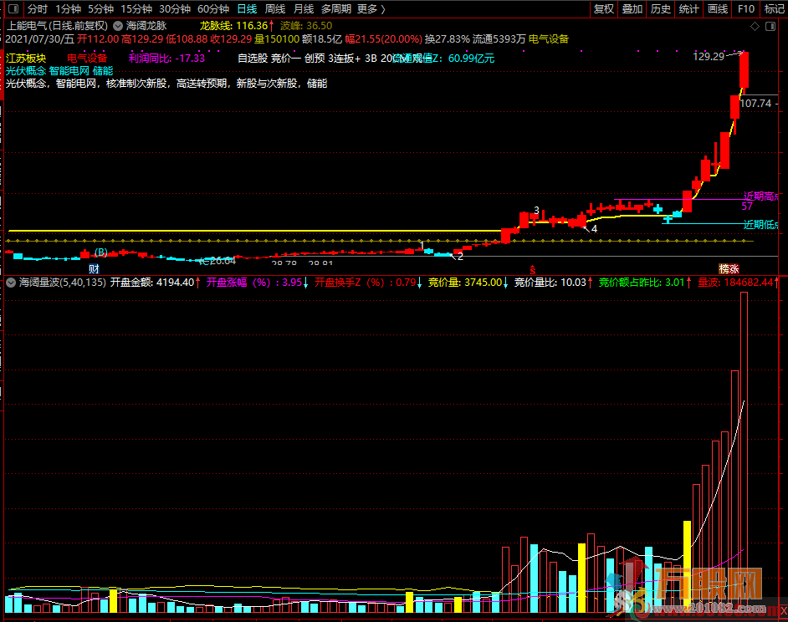This screenshot has width=788, height=622.
Task: Open the 更多 periods dropdown
Action: [371, 9]
